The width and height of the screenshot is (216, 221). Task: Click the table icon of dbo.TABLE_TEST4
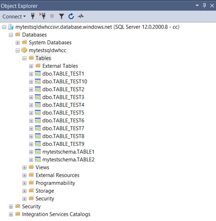tap(38, 105)
